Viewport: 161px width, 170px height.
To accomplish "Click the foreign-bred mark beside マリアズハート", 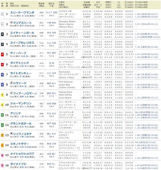I will [11, 23].
